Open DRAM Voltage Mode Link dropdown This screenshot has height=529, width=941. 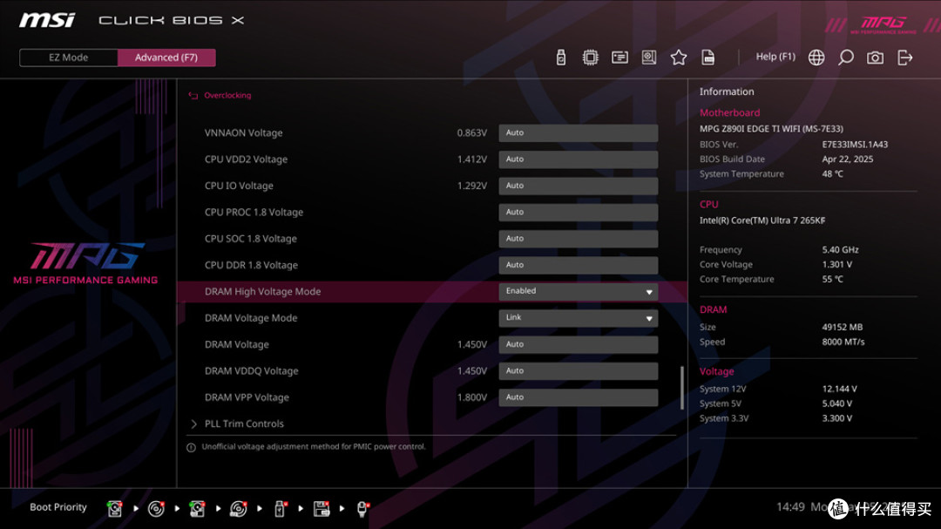[x=578, y=317]
